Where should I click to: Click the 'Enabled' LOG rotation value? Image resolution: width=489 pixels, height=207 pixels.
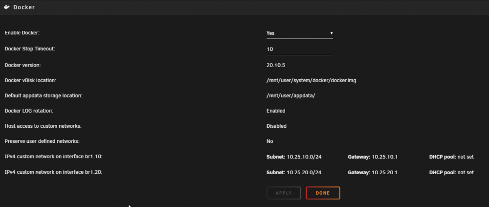click(276, 111)
